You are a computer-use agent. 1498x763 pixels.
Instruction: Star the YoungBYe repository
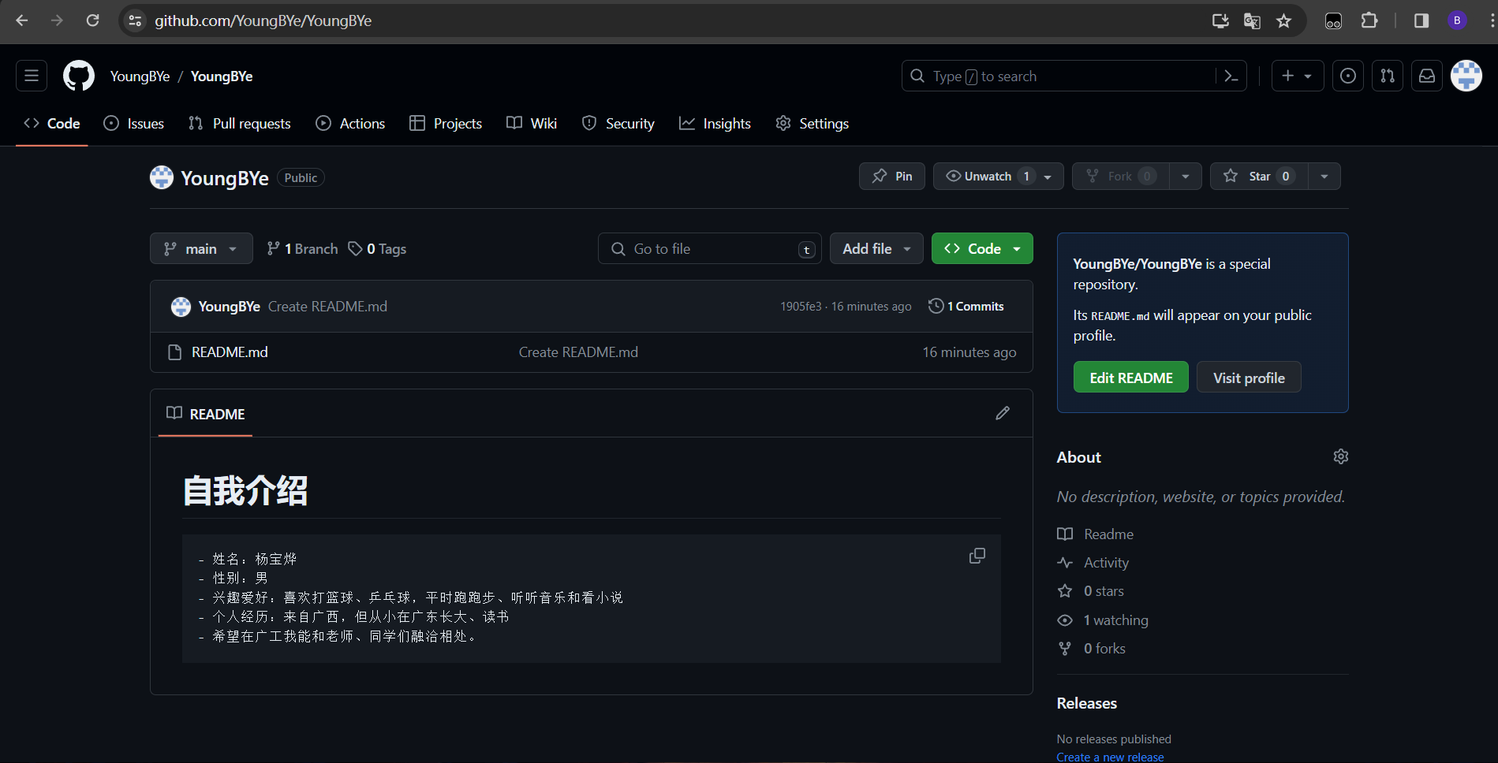point(1259,176)
